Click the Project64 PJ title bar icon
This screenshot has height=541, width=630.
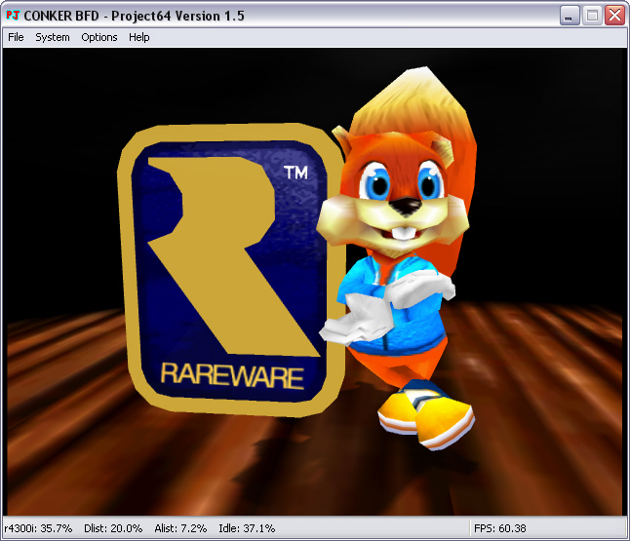[13, 16]
